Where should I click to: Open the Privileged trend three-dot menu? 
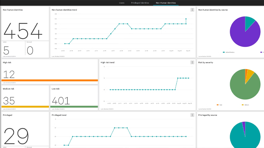(192, 115)
